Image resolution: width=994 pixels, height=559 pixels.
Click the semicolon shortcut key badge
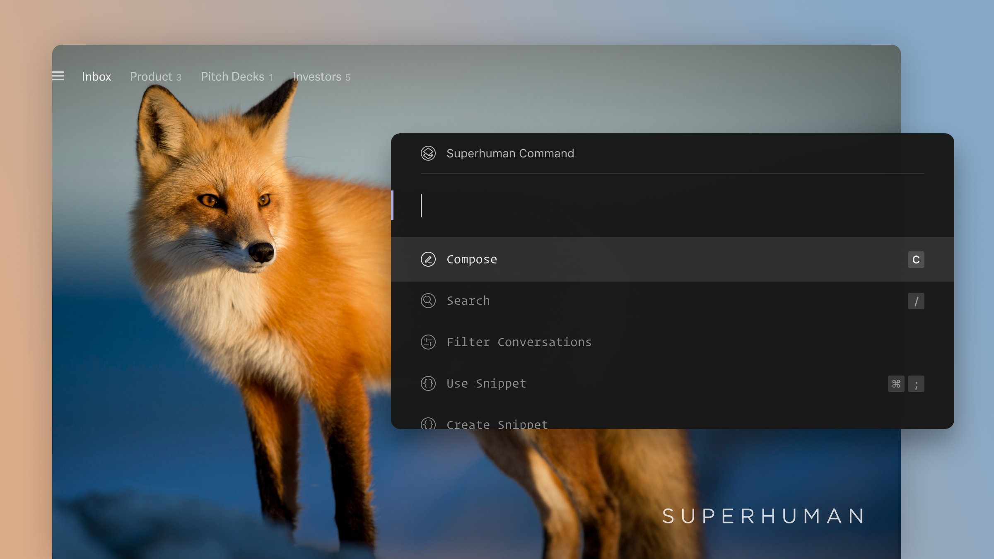pyautogui.click(x=916, y=384)
